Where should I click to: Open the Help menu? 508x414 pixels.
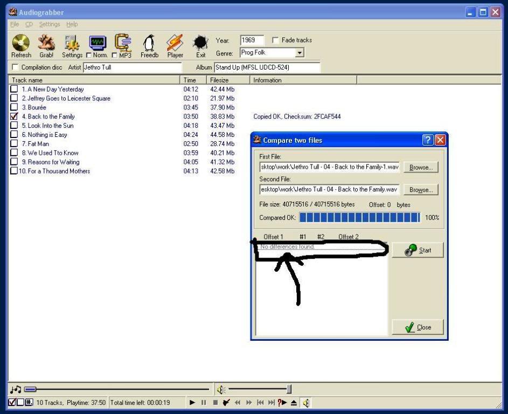(72, 24)
